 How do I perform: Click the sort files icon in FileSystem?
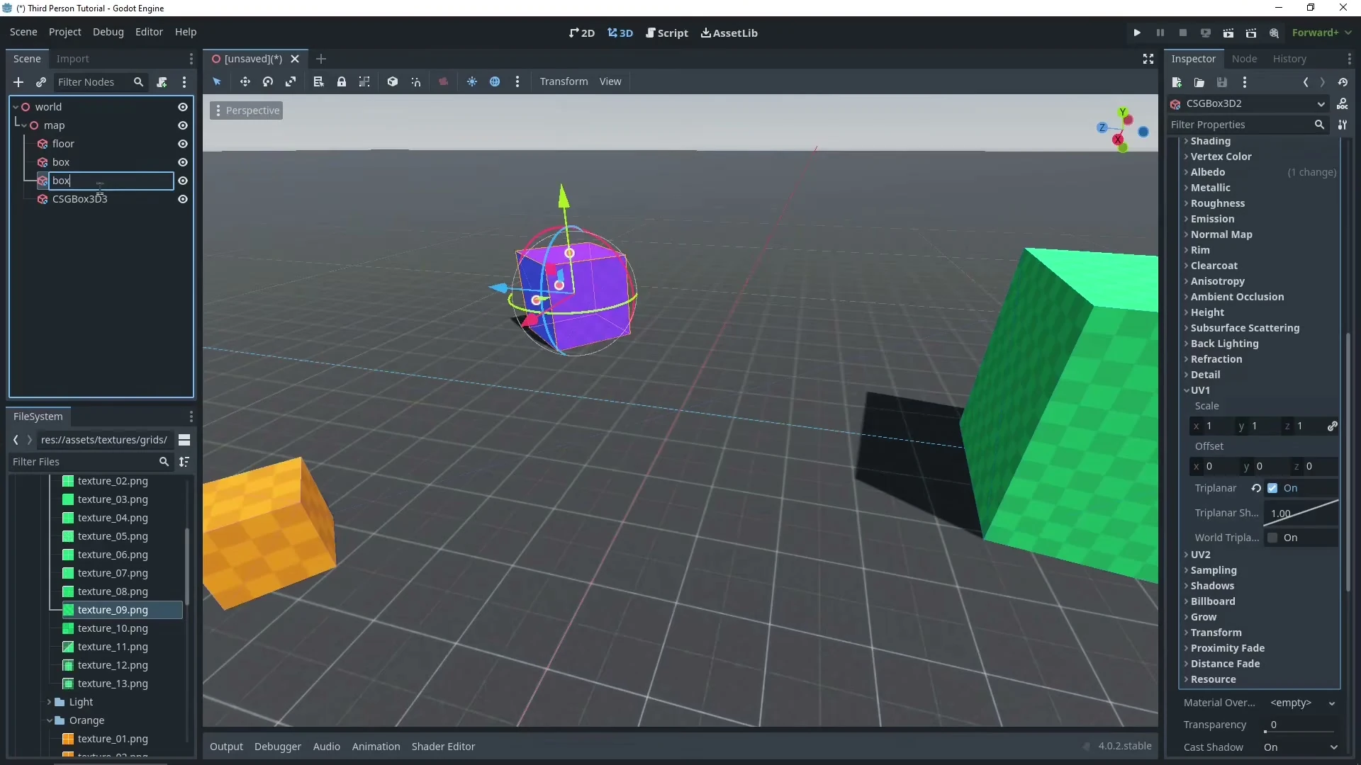184,462
